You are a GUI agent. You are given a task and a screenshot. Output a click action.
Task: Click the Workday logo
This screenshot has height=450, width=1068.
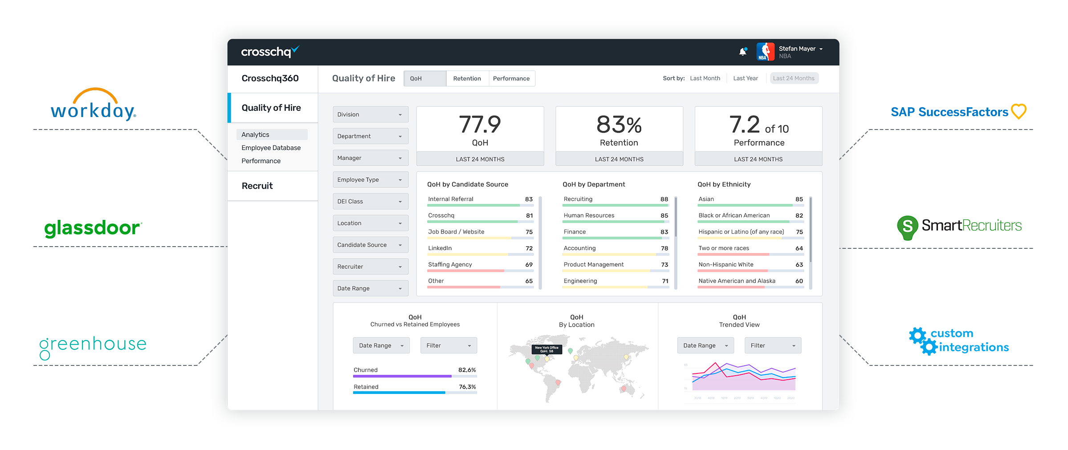click(x=94, y=105)
